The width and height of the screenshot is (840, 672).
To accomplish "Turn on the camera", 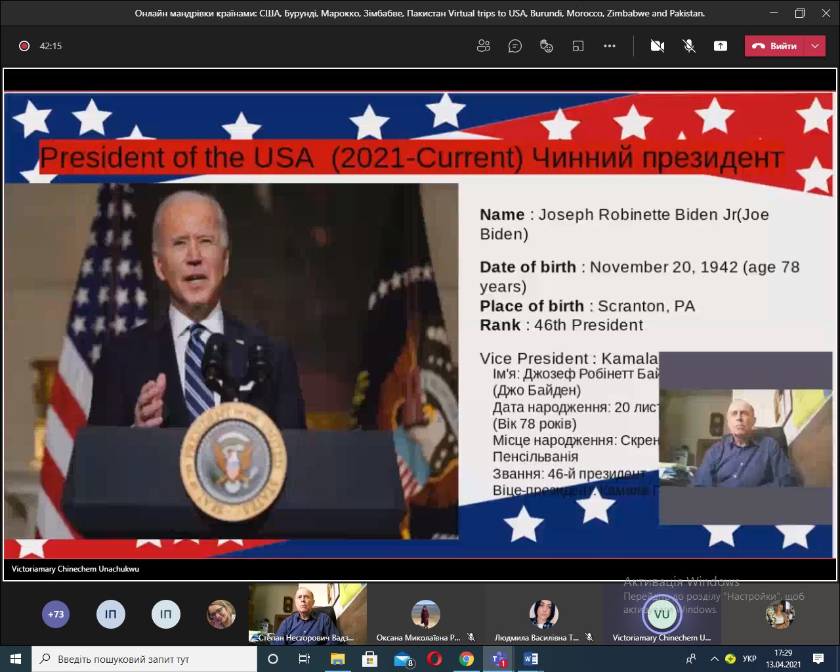I will click(657, 46).
